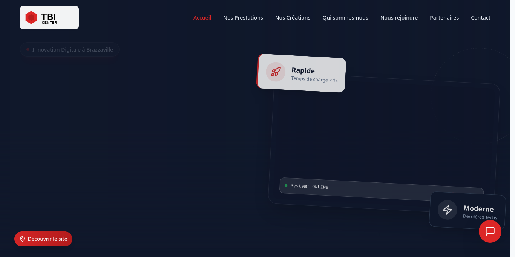Click the green status dot before System
The height and width of the screenshot is (257, 515).
point(286,185)
